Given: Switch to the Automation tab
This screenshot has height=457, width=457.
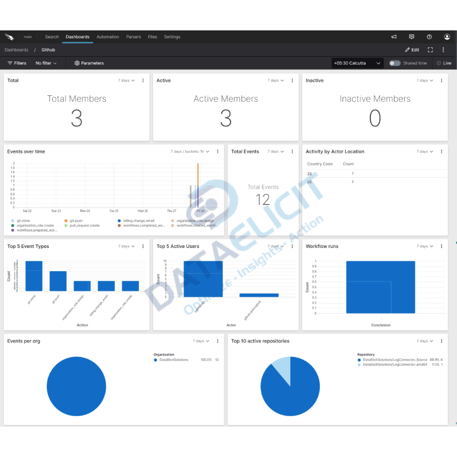Looking at the screenshot, I should 107,37.
